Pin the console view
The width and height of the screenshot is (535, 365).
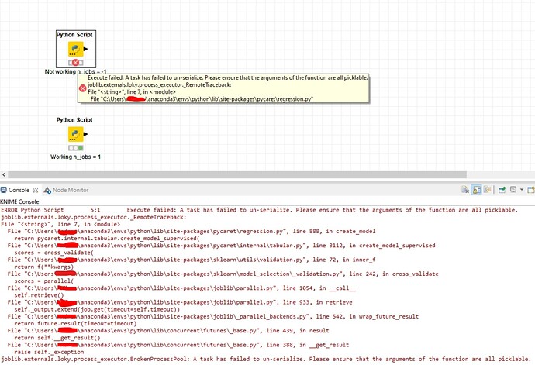[502, 190]
